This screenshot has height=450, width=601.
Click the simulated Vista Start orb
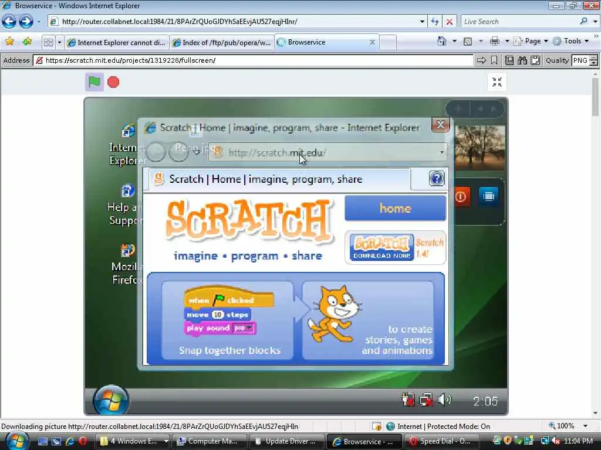pos(111,400)
